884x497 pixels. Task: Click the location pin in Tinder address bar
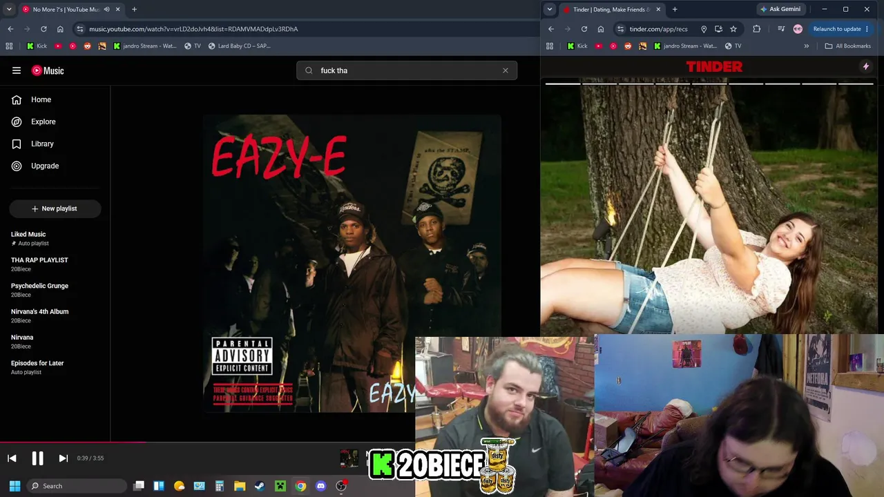(x=704, y=29)
